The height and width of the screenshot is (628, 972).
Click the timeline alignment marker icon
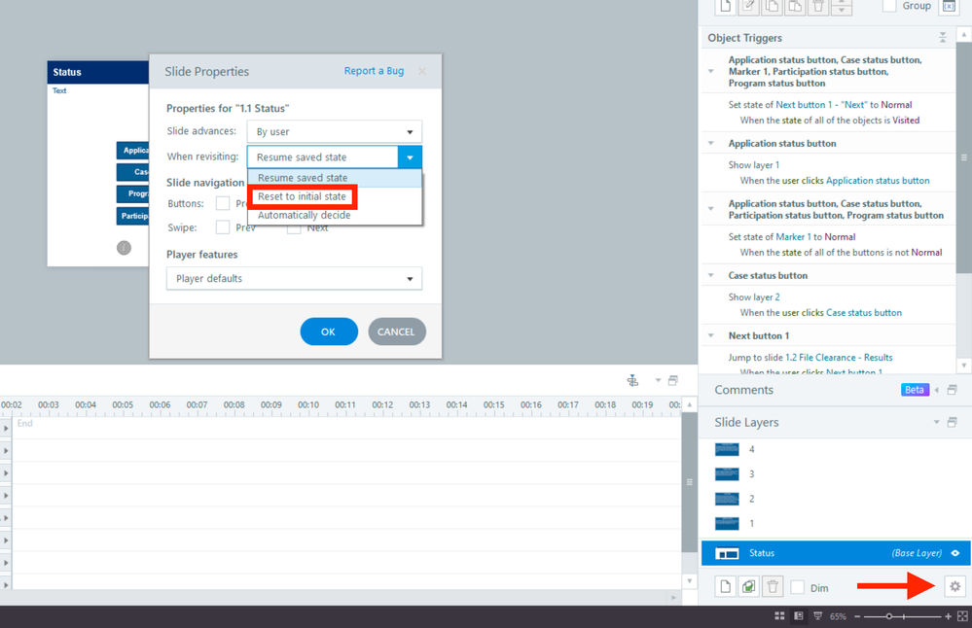(x=632, y=380)
